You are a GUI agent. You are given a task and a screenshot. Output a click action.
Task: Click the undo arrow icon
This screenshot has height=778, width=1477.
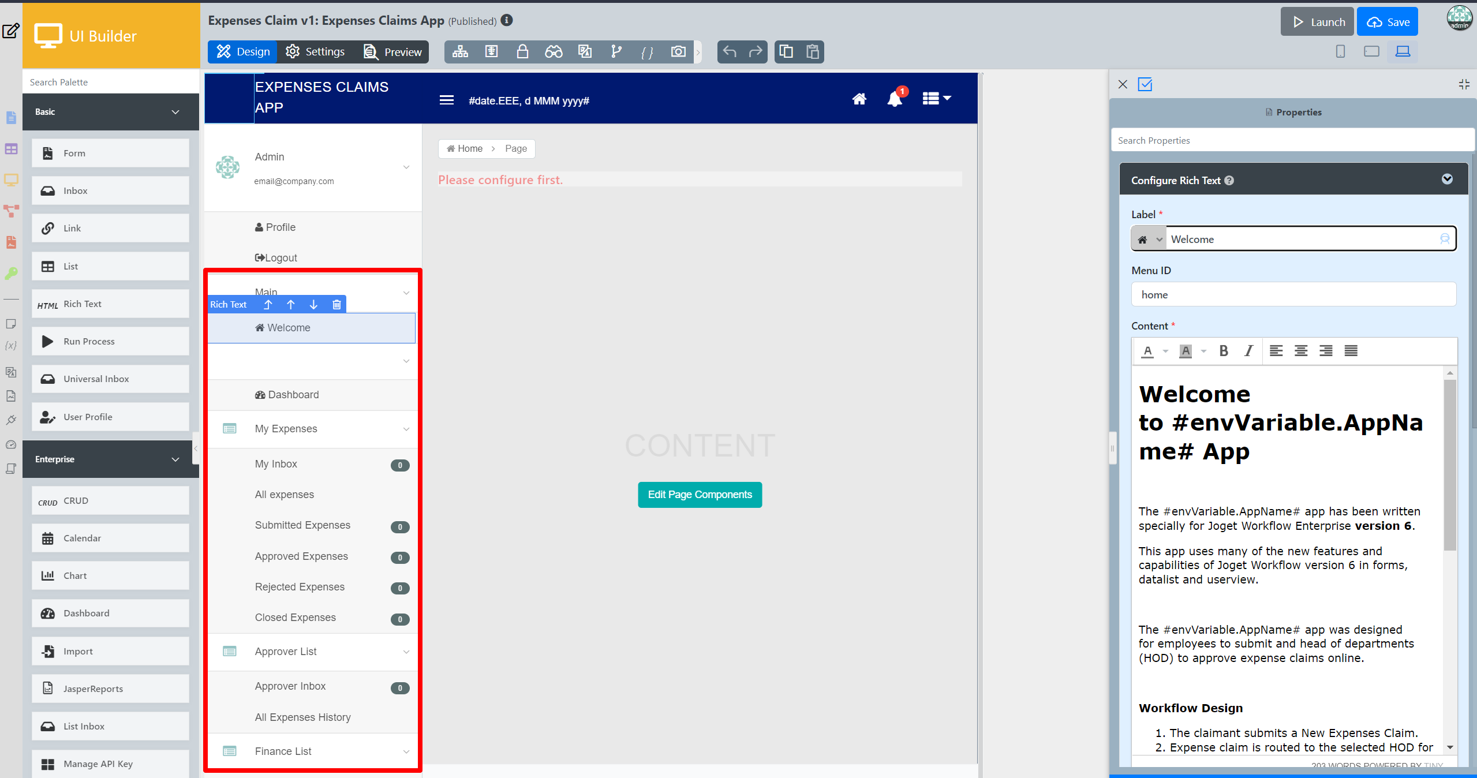tap(730, 52)
